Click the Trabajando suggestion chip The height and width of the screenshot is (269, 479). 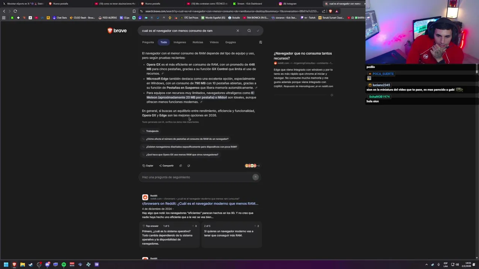(x=150, y=131)
